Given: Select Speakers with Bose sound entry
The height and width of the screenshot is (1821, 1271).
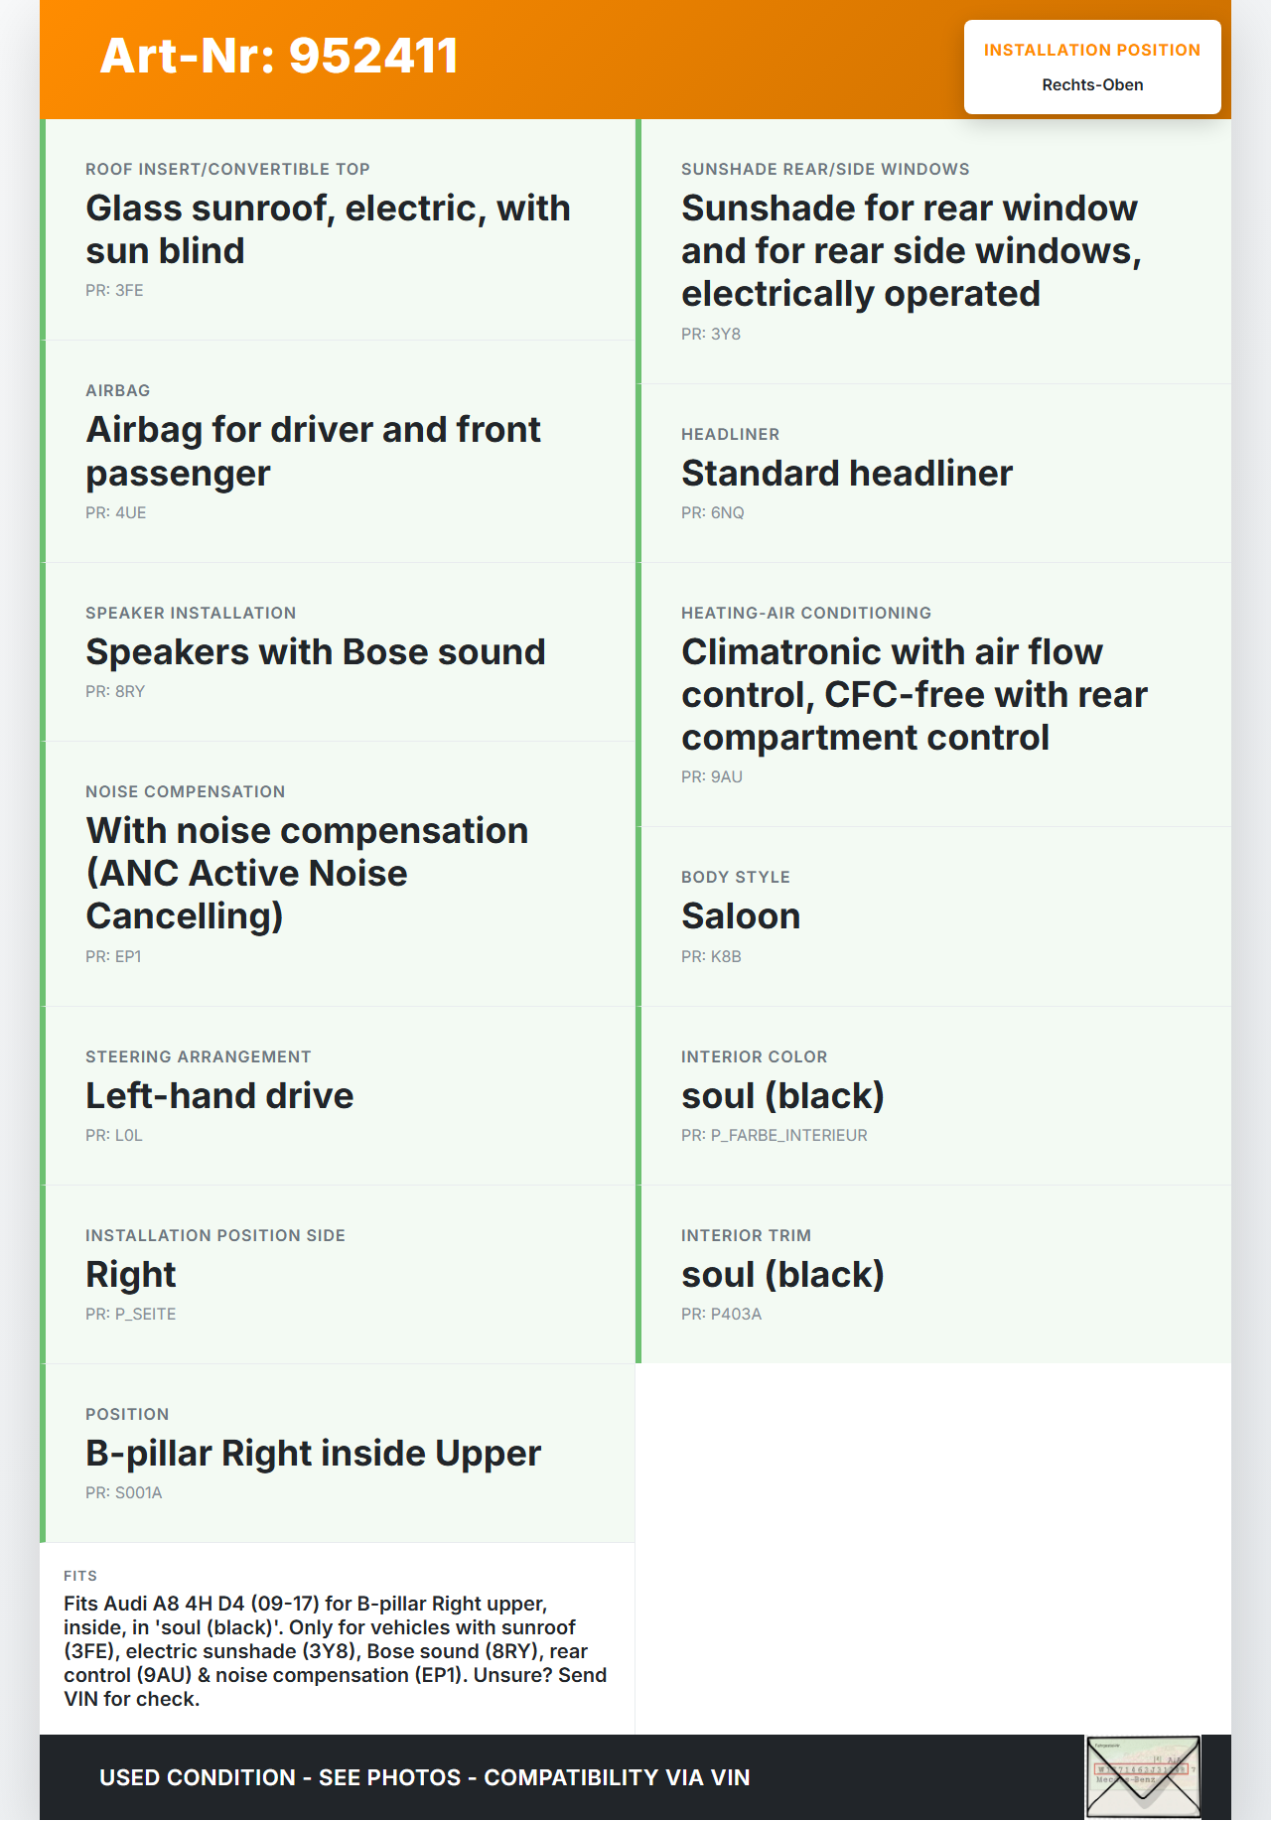Looking at the screenshot, I should 339,652.
